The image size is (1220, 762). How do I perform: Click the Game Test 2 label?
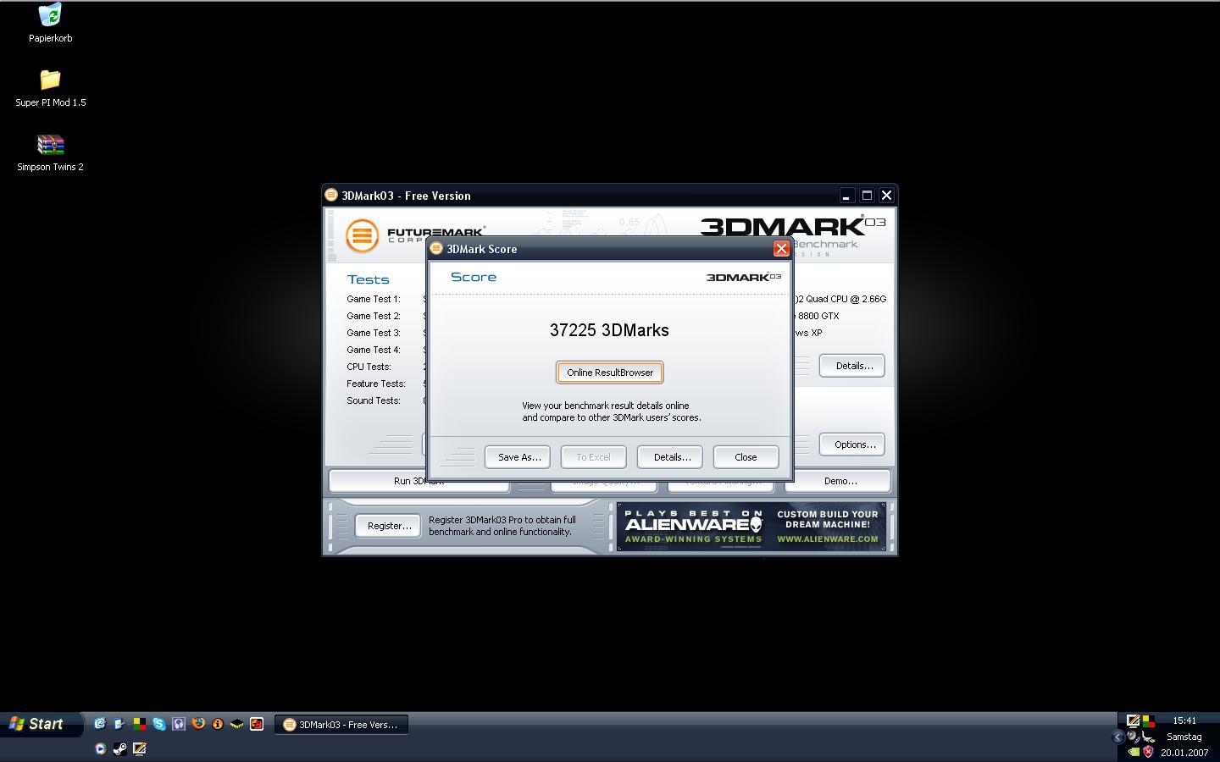373,316
